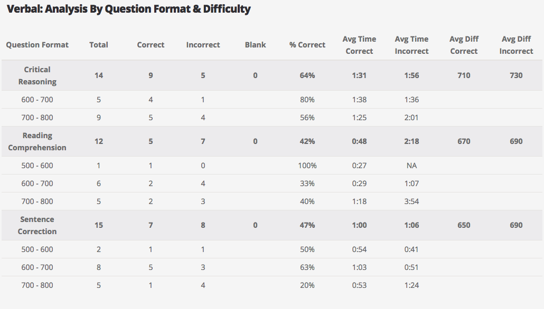Click the "Question Format" column header
Screen dimensions: 544x309
click(x=37, y=45)
